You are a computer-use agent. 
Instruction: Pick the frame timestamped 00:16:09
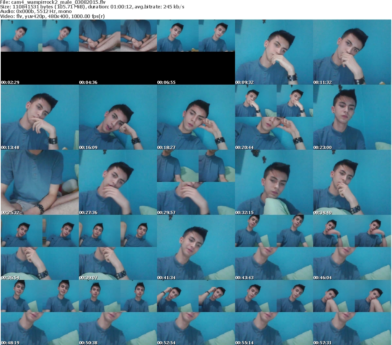pyautogui.click(x=118, y=117)
